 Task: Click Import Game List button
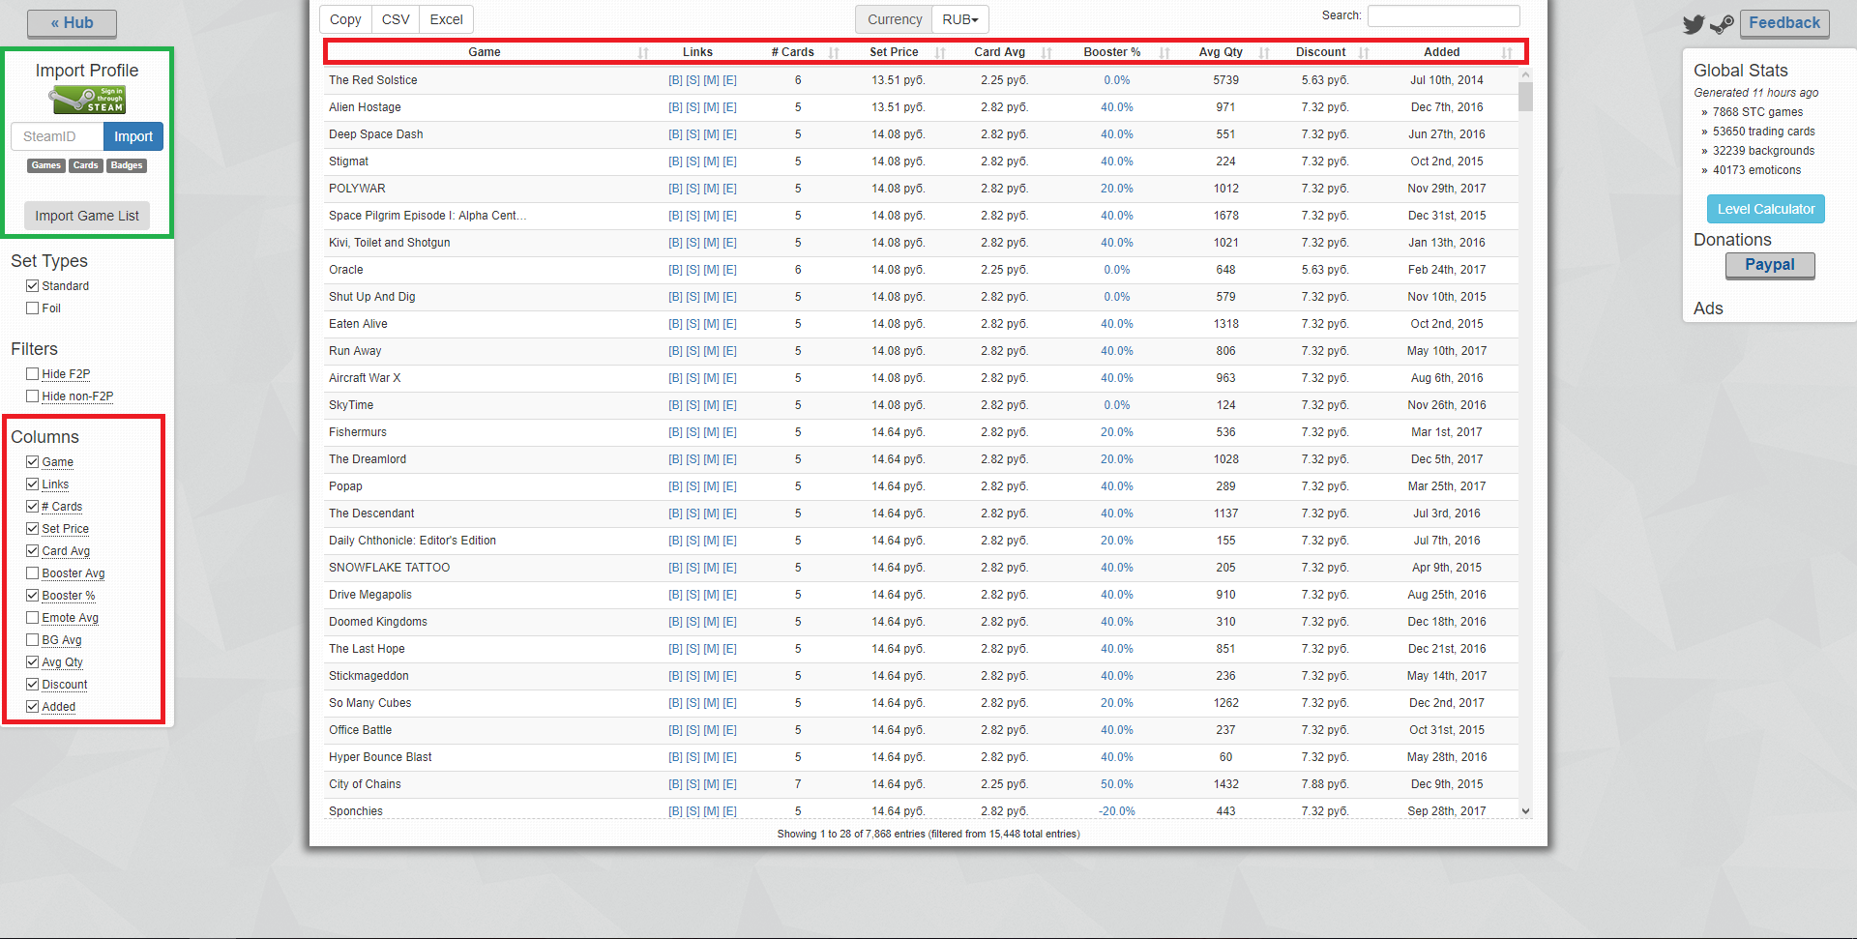[x=87, y=216]
